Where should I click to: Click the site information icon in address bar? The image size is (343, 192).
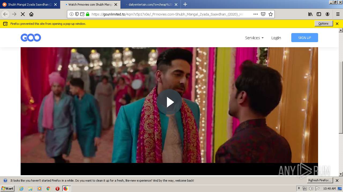[72, 14]
